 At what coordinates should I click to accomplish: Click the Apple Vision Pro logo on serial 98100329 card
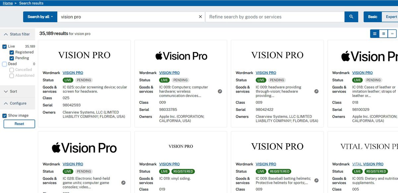pos(369,57)
